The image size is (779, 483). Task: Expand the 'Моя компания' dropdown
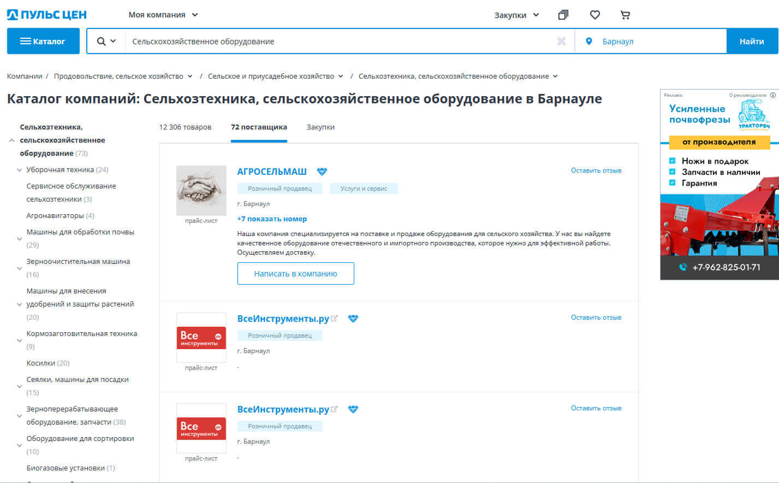(x=163, y=15)
